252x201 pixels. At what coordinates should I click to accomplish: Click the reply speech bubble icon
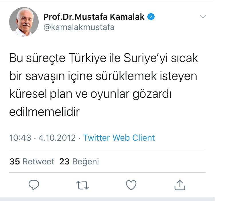pyautogui.click(x=34, y=185)
